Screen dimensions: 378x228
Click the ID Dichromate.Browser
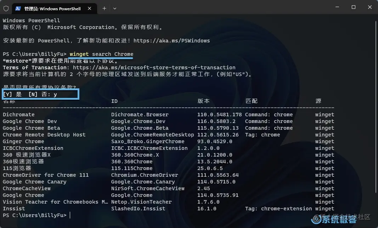(140, 115)
